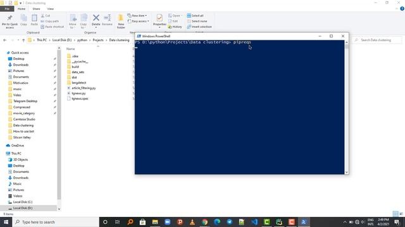Select Quick access in navigation pane
The height and width of the screenshot is (227, 405).
click(20, 52)
